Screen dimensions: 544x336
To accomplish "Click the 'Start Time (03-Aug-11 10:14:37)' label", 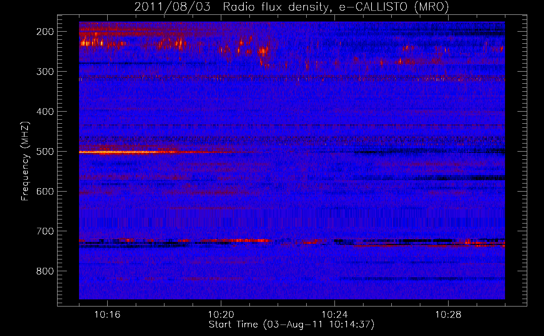I will 292,325.
